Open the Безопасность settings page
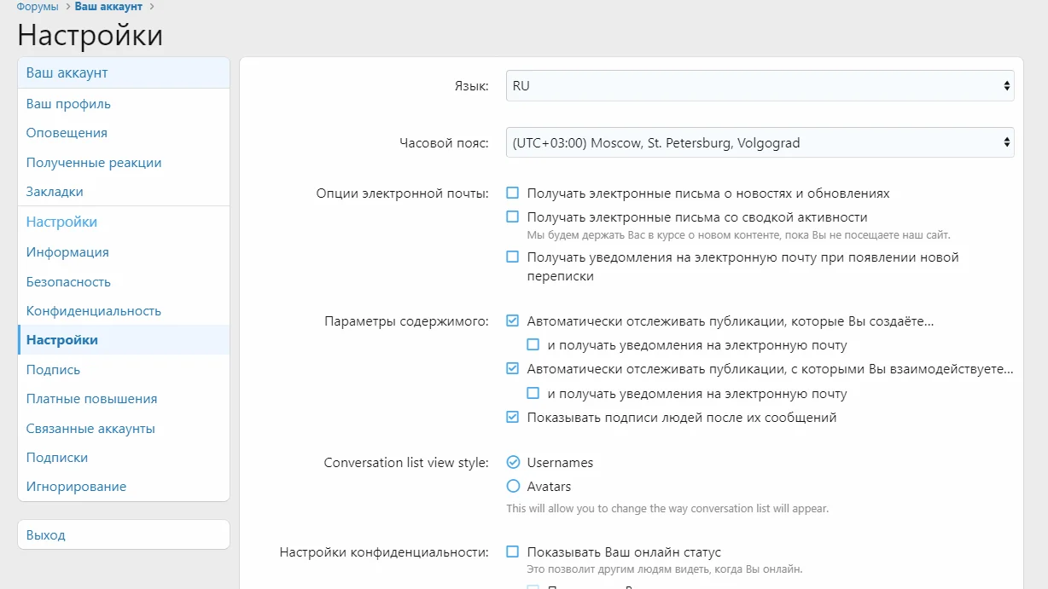The image size is (1048, 589). click(68, 282)
